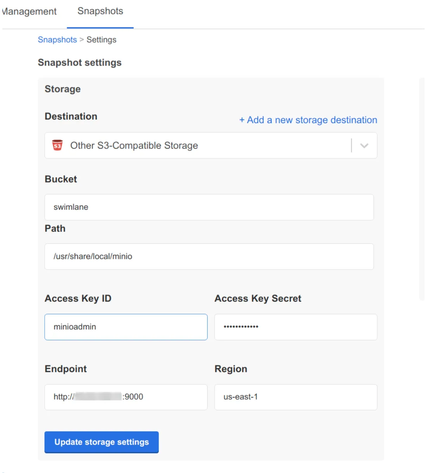Click the Access Key Secret label
430x473 pixels.
[258, 298]
